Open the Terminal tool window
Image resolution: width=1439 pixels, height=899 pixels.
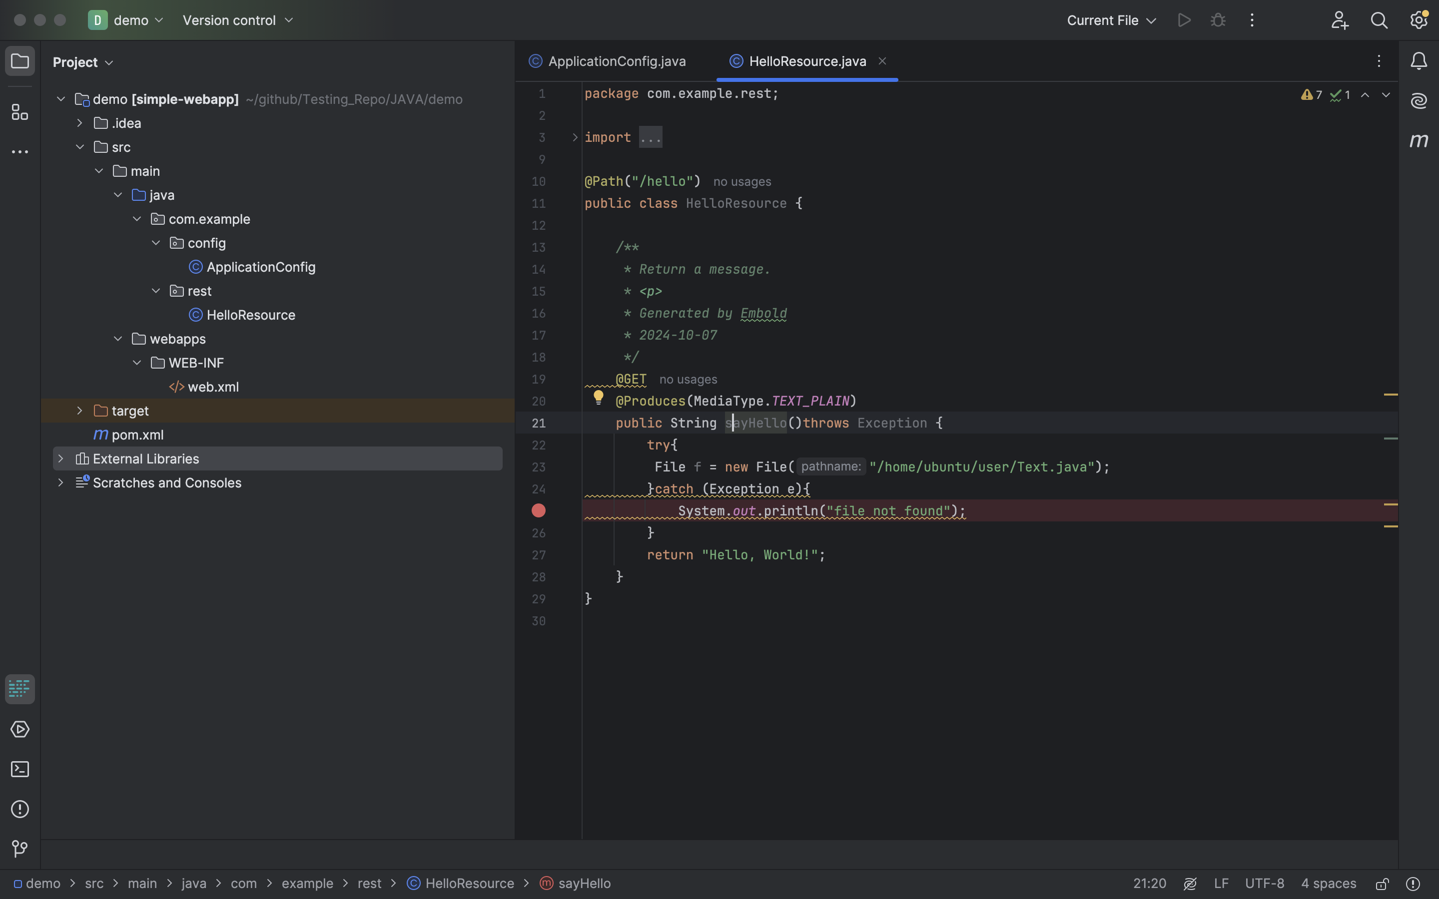click(19, 769)
